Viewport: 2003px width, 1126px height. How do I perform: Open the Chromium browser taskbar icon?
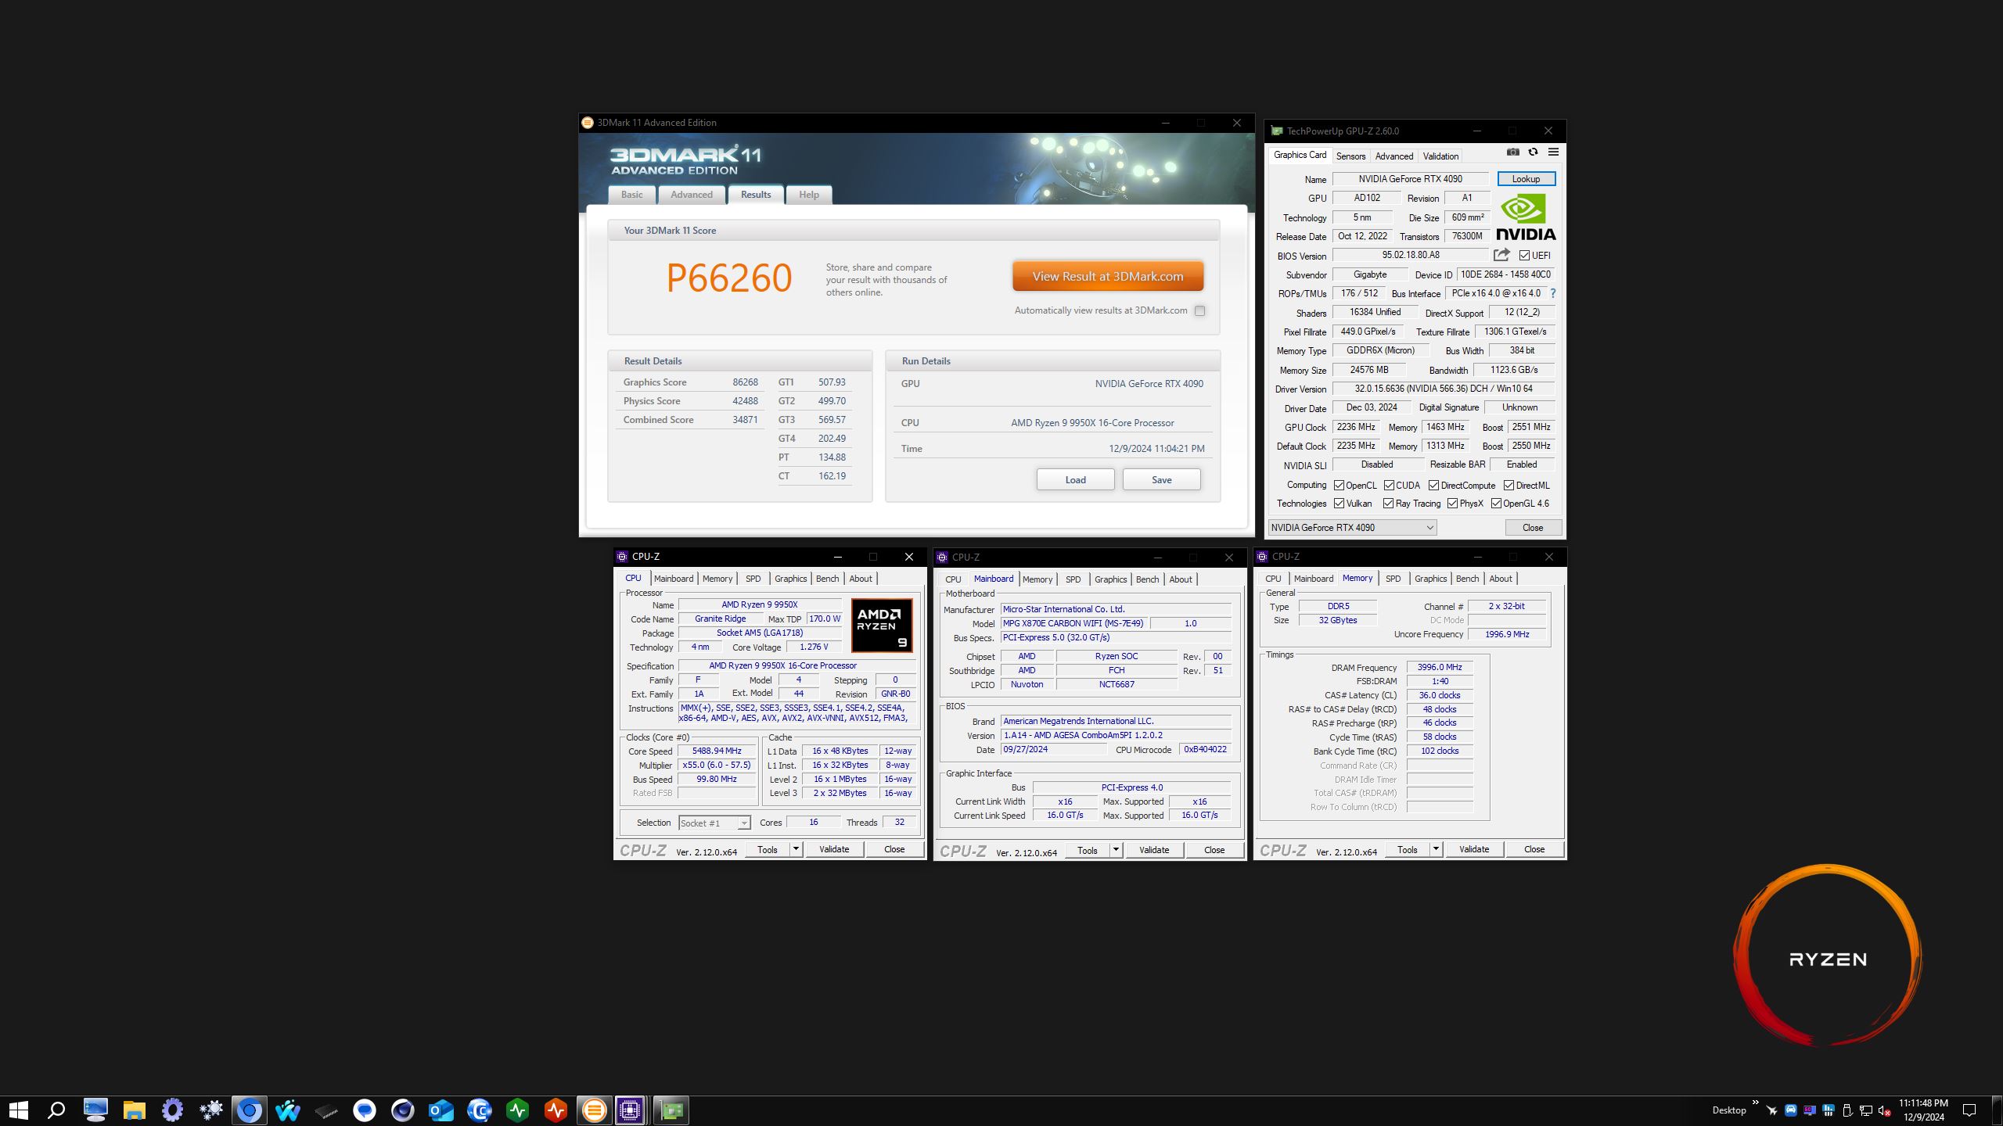250,1110
